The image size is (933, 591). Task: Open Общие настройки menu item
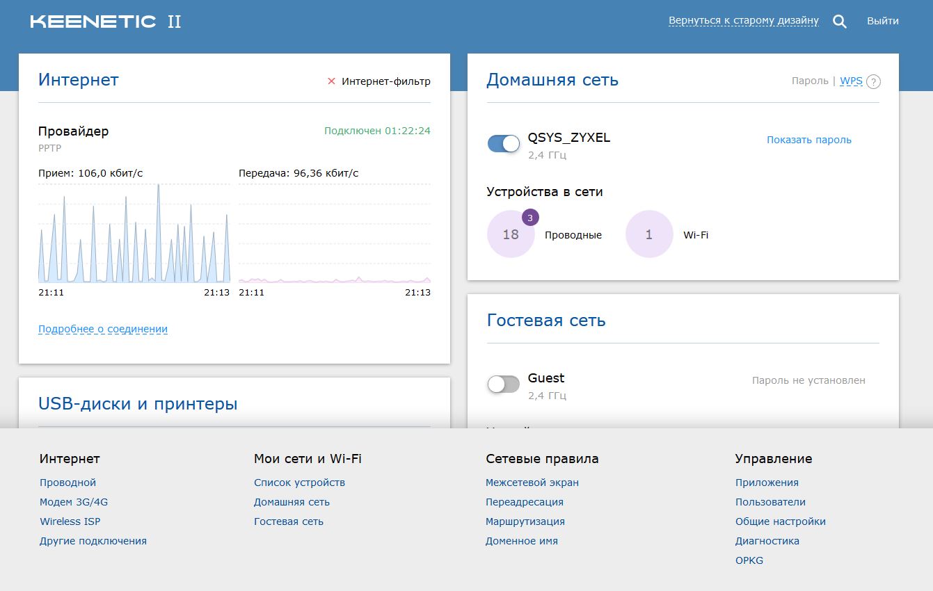click(781, 521)
